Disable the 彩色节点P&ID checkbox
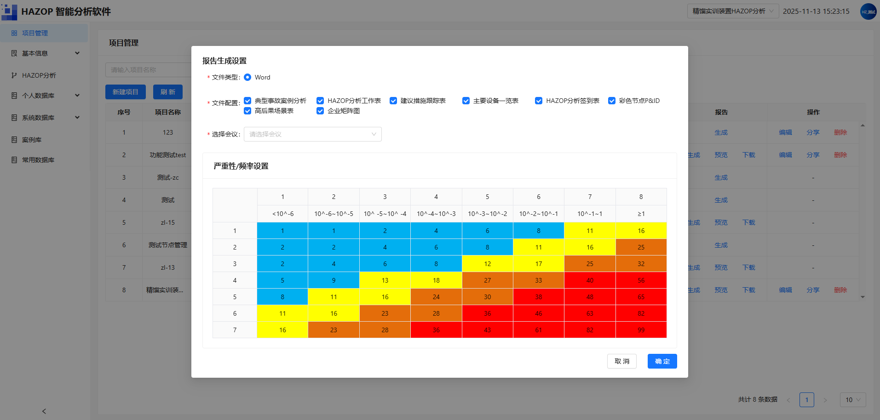The height and width of the screenshot is (420, 880). click(612, 101)
